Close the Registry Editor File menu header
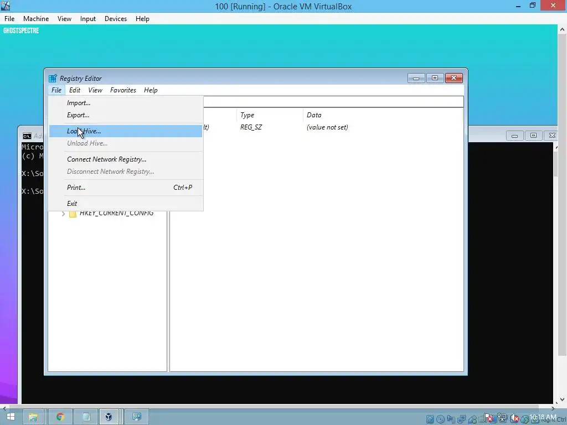This screenshot has width=567, height=425. (x=56, y=90)
